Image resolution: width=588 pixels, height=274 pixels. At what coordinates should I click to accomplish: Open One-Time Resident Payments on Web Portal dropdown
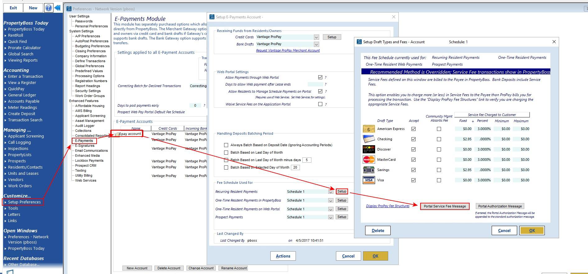click(331, 209)
